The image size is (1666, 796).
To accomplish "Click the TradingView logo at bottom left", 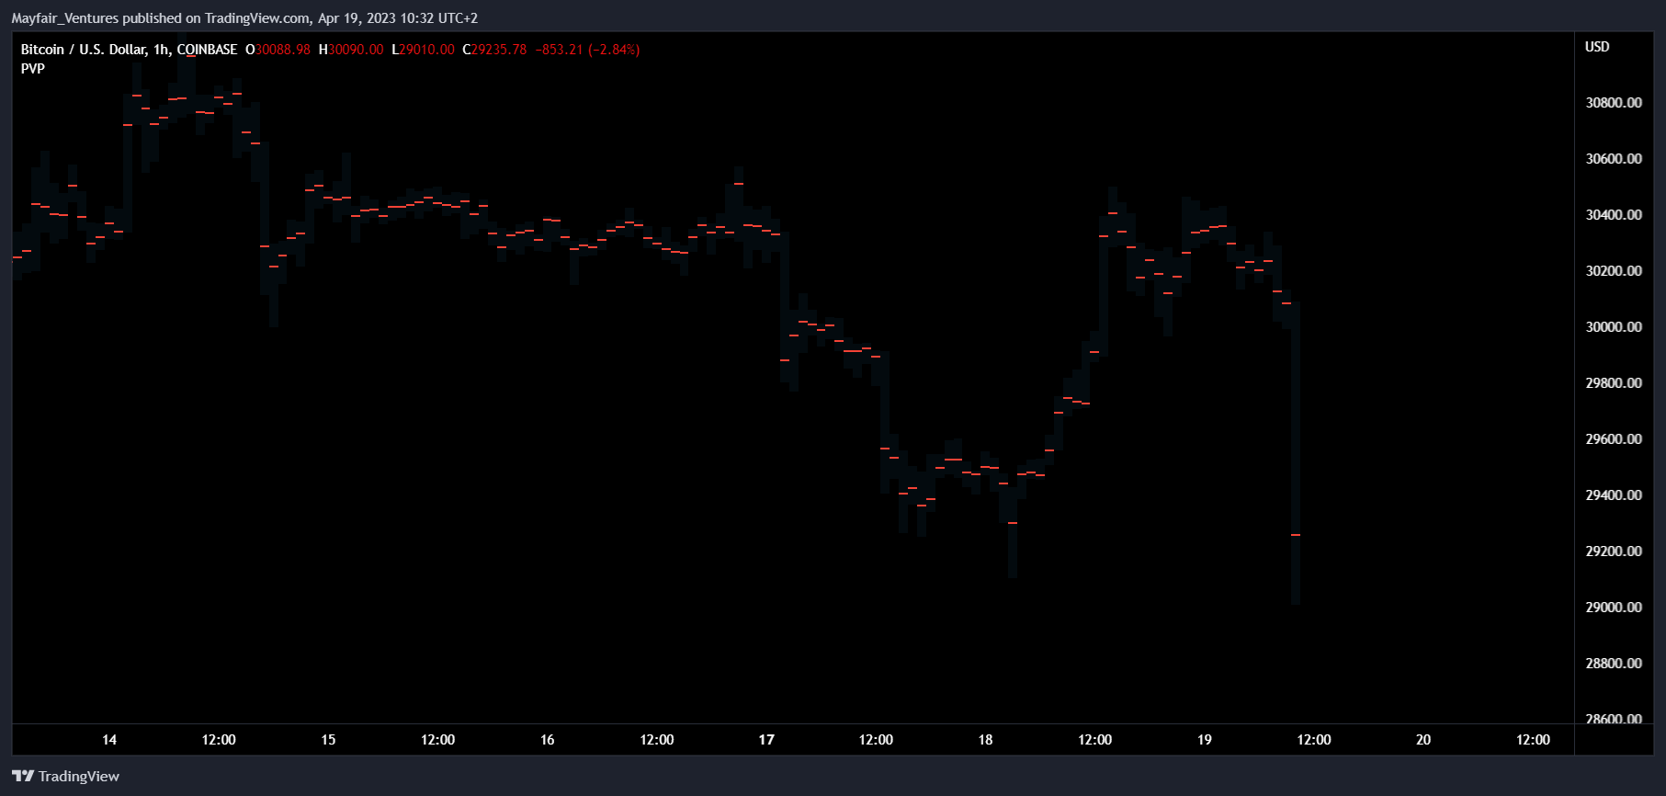I will [65, 777].
